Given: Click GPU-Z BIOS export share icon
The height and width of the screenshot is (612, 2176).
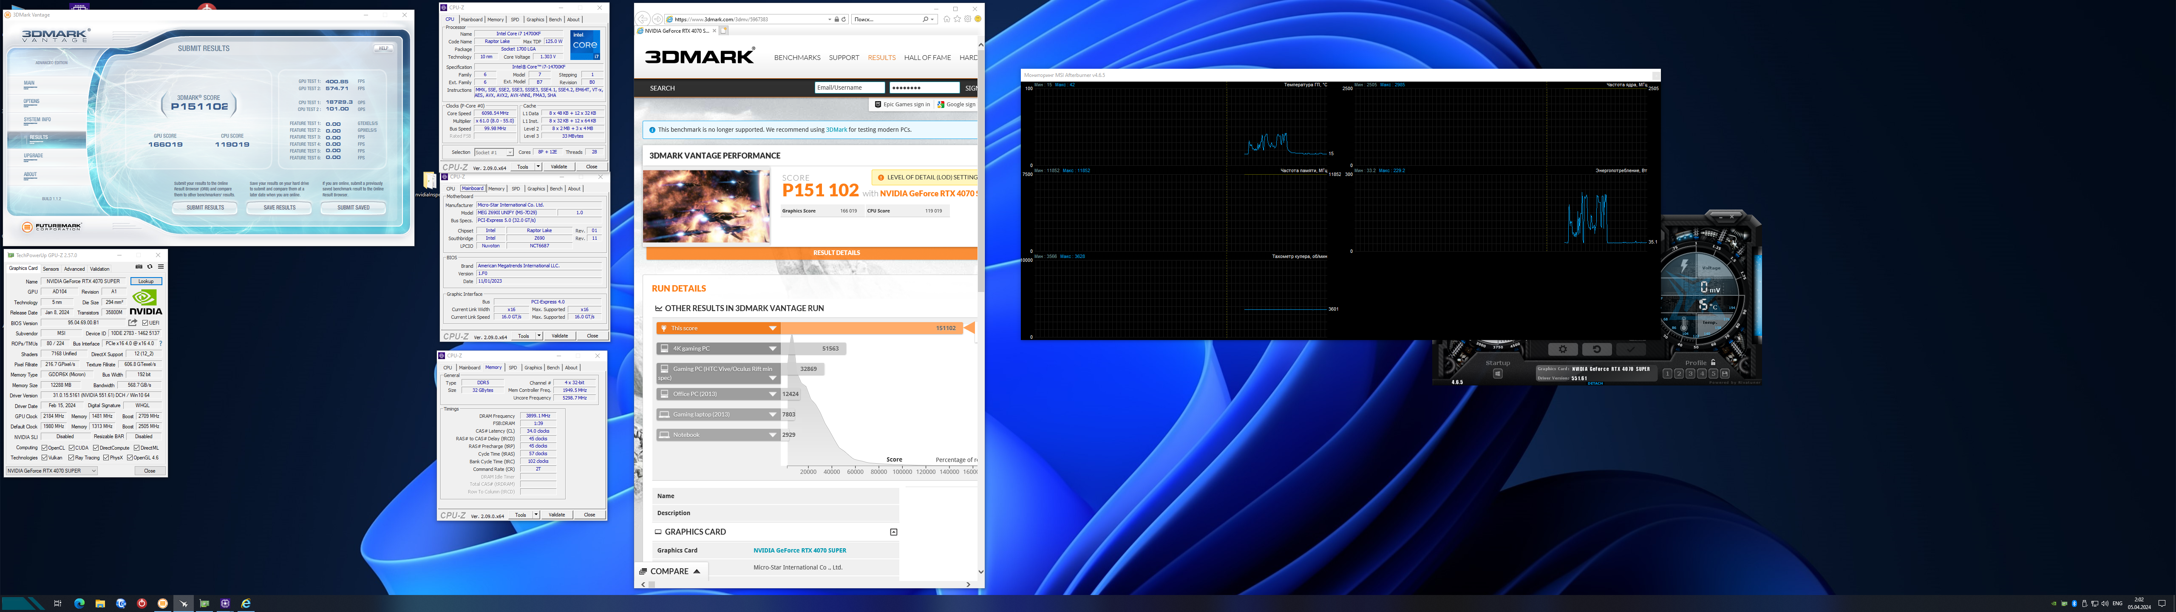Looking at the screenshot, I should tap(133, 323).
